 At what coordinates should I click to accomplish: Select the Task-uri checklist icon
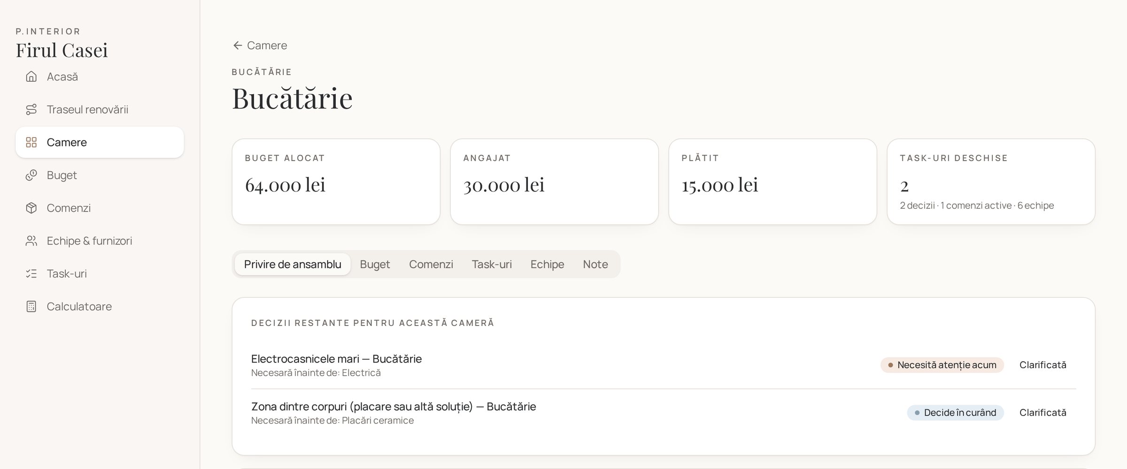coord(31,273)
